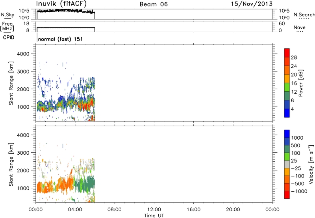Click the '-1000' Velocity colorbar value
The width and height of the screenshot is (315, 218).
(x=299, y=191)
